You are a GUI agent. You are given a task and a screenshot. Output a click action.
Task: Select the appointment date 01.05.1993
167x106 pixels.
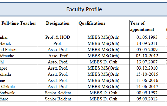pos(147,37)
